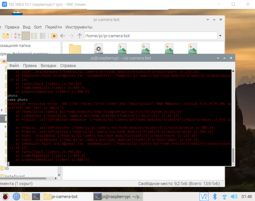This screenshot has height=201, width=255.
Task: Click sidebar horizontal scroll right arrow
Action: click(x=56, y=178)
